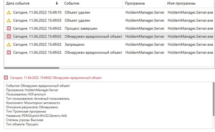Toggle sort arrow on 'Дата события' column

(57, 3)
